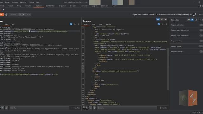
Task: Focus the Request search field
Action: click(39, 108)
